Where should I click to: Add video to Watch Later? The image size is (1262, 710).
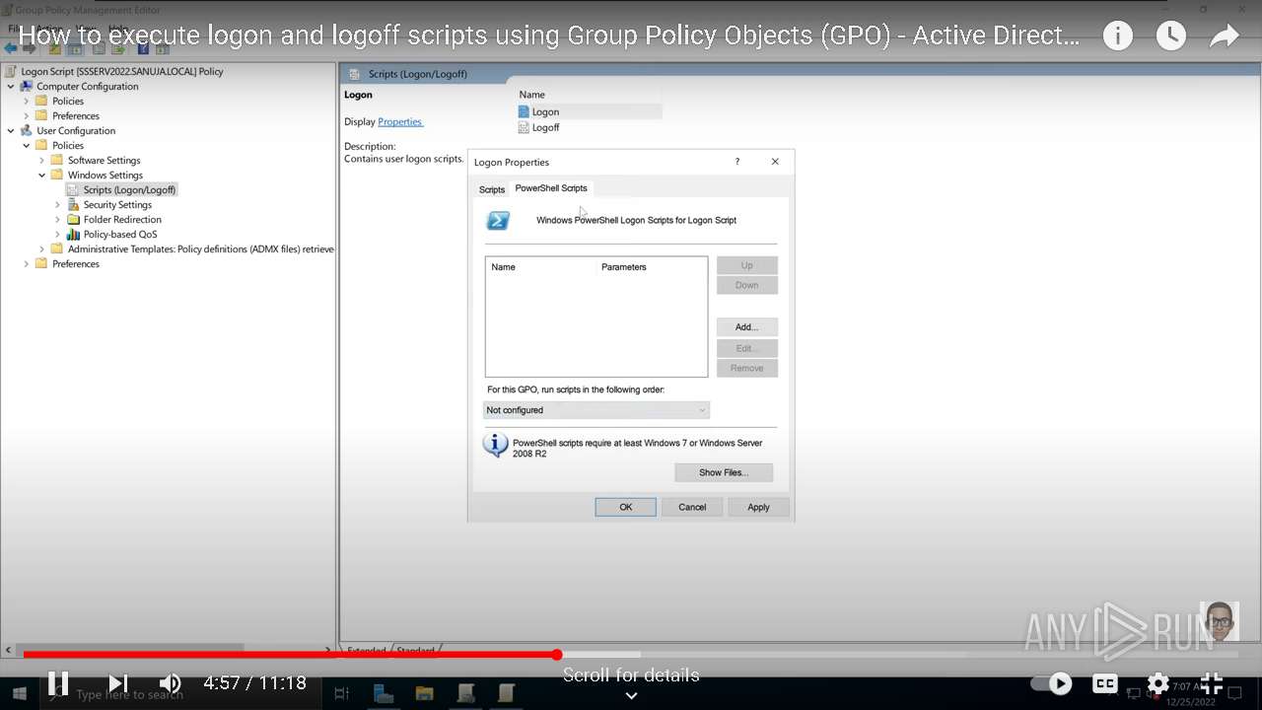coord(1170,36)
